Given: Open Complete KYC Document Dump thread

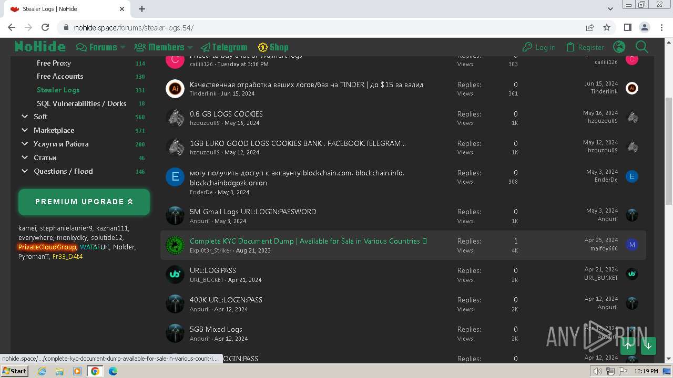Looking at the screenshot, I should tap(308, 241).
